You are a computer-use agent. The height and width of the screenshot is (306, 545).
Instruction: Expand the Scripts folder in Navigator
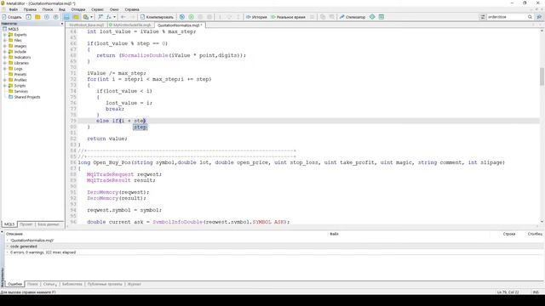tap(5, 86)
